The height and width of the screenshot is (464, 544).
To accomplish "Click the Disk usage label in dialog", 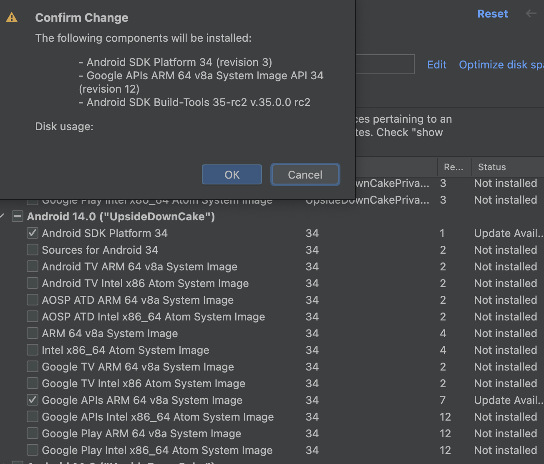I will click(x=64, y=126).
